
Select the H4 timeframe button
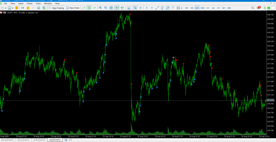click(213, 8)
